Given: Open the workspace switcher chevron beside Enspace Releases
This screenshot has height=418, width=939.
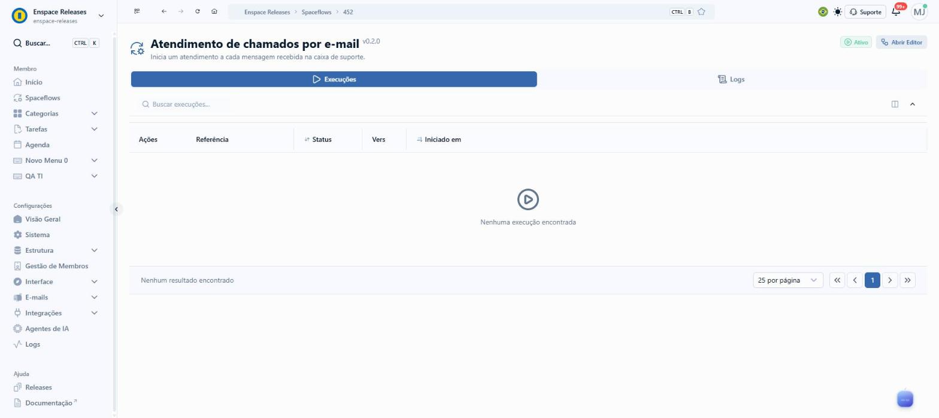Looking at the screenshot, I should [x=101, y=16].
